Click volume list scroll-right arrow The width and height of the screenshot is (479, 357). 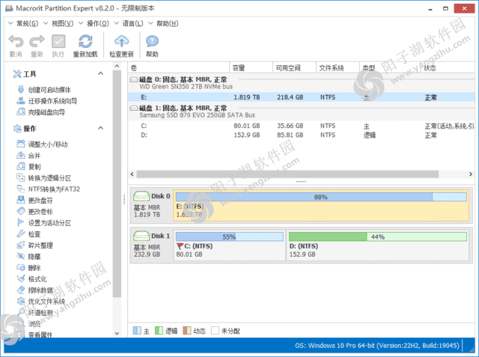pyautogui.click(x=471, y=174)
